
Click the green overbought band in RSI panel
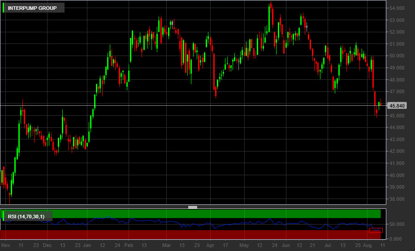[190, 214]
